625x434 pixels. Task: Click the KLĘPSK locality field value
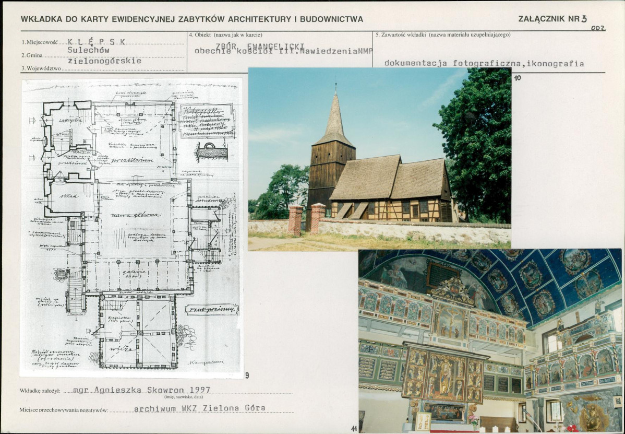click(x=97, y=42)
